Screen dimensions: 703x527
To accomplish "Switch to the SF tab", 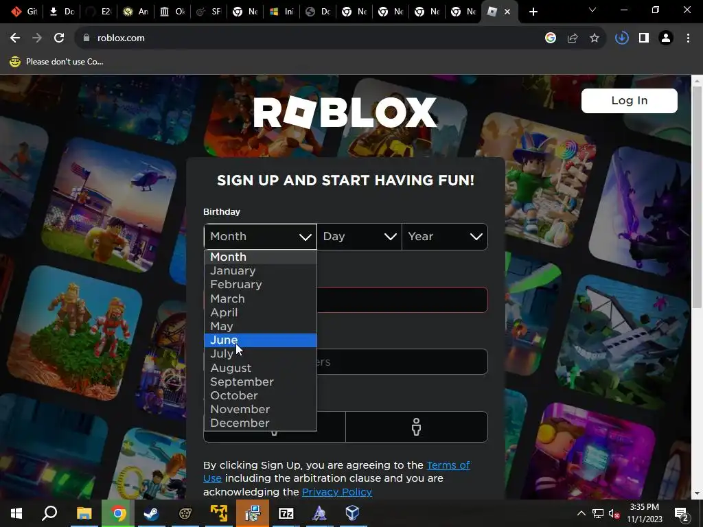I will 209,12.
